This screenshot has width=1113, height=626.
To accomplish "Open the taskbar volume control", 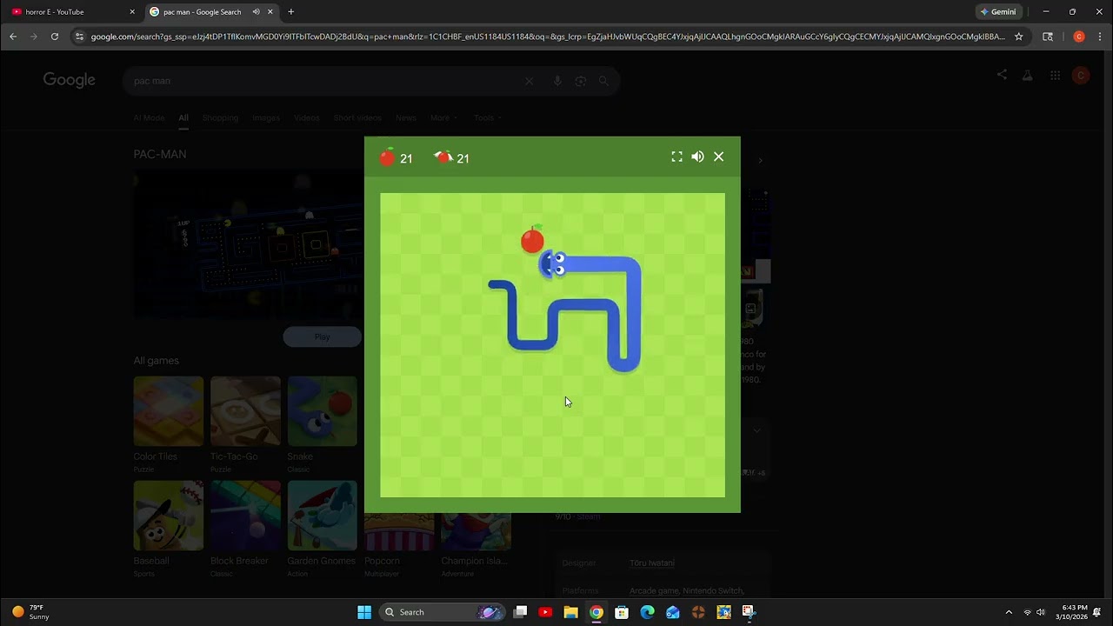I will 1041,612.
